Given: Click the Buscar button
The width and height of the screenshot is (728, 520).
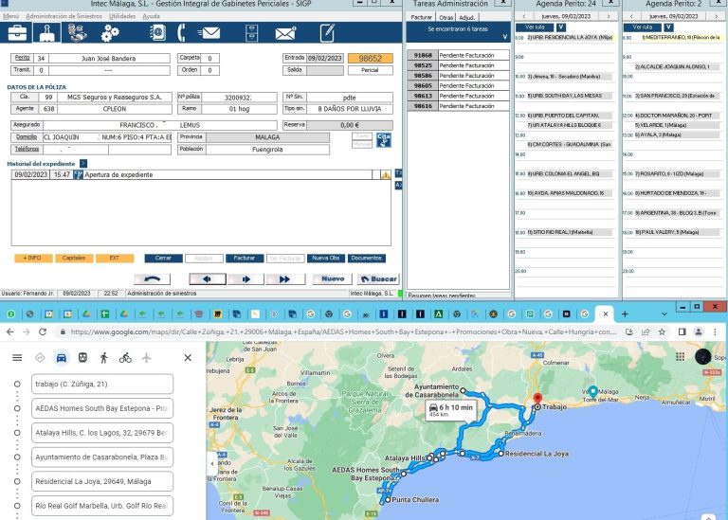Looking at the screenshot, I should (x=378, y=278).
